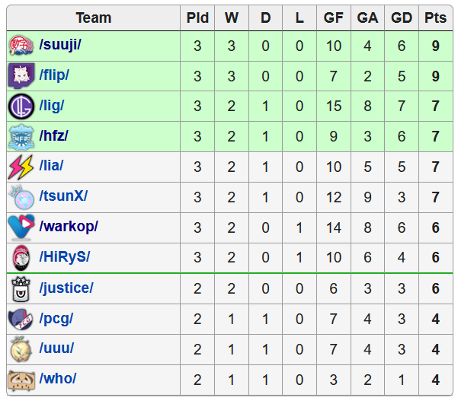
Task: Click the /warkop/ heart-shaped logo
Action: (21, 227)
